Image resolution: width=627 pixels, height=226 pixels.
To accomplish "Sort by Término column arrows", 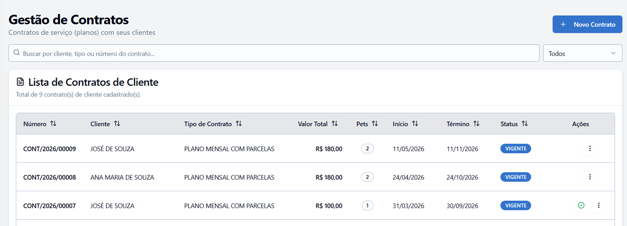I will coord(476,124).
